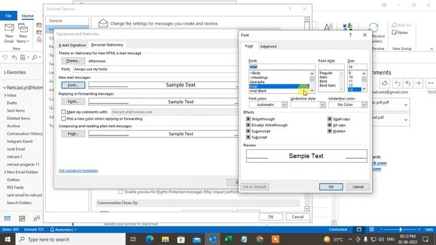The height and width of the screenshot is (245, 436).
Task: Check Mark my comments with option
Action: [63, 112]
